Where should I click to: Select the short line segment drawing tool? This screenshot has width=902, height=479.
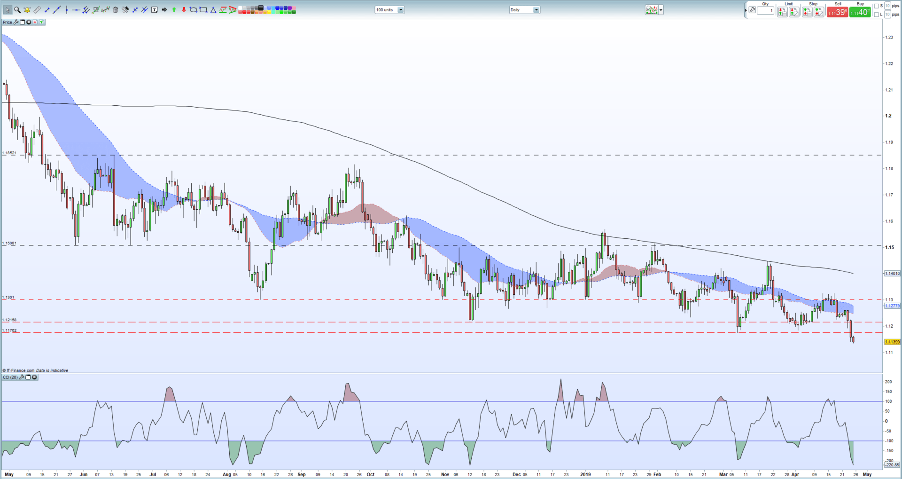coord(47,10)
